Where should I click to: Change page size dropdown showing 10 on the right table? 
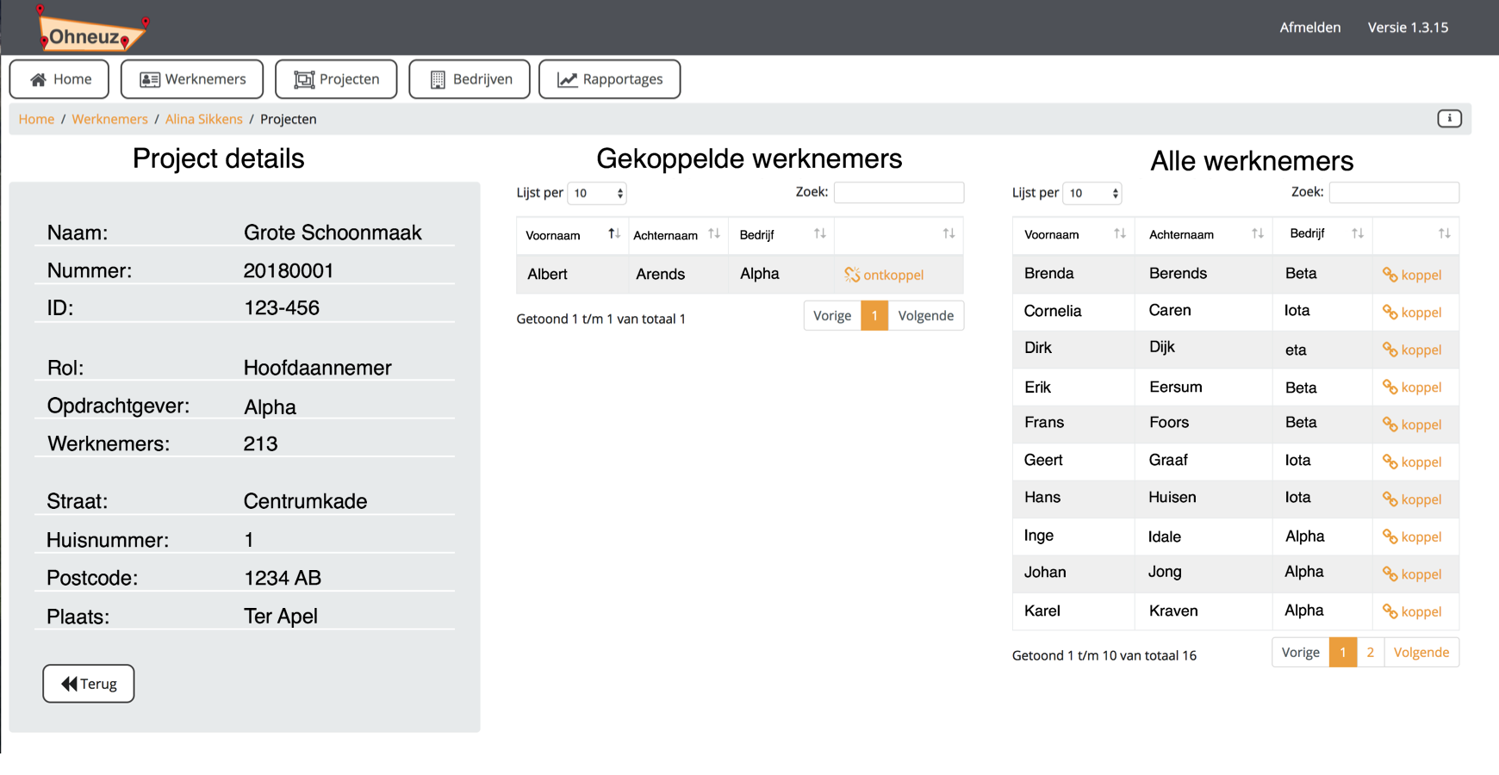point(1092,193)
